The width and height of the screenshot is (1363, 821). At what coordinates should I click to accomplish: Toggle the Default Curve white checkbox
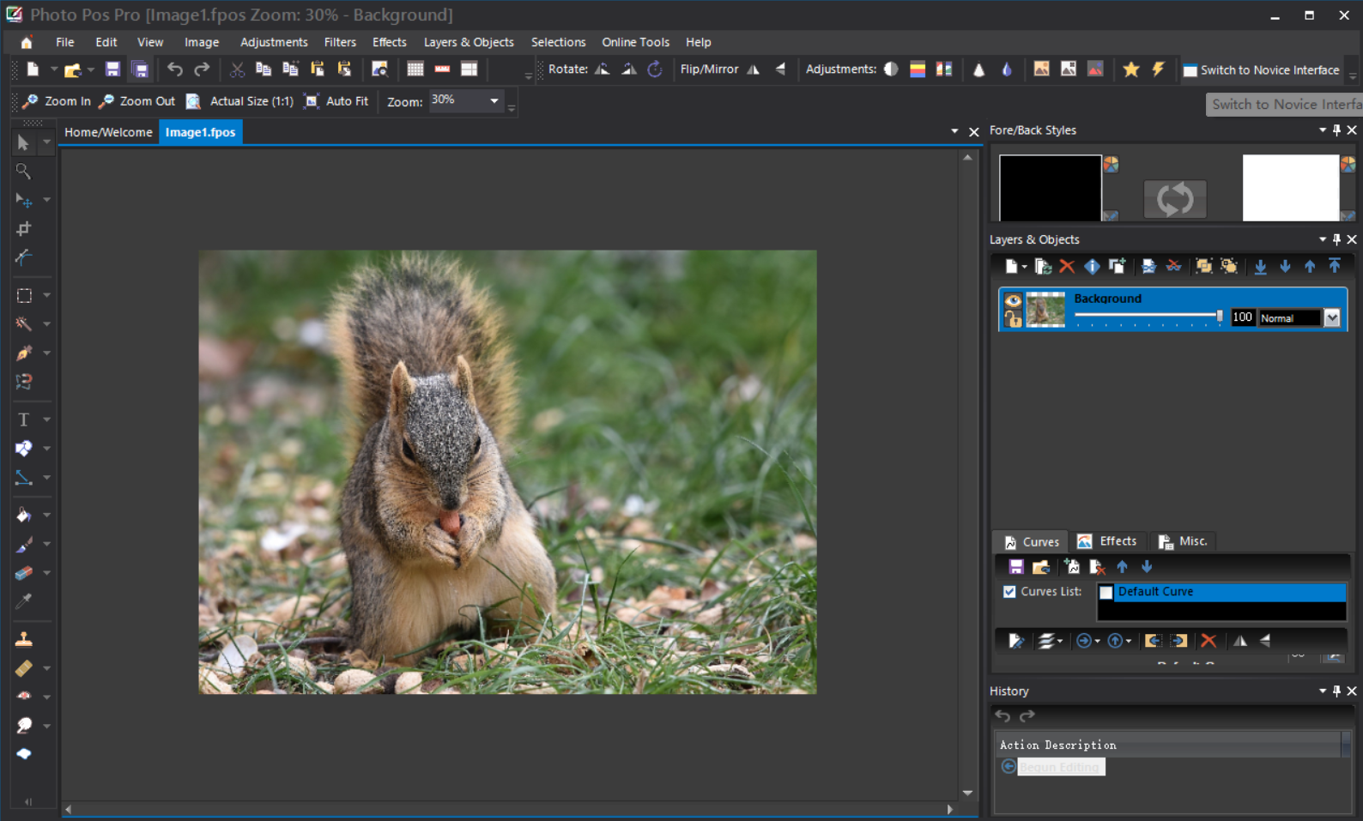pyautogui.click(x=1106, y=592)
